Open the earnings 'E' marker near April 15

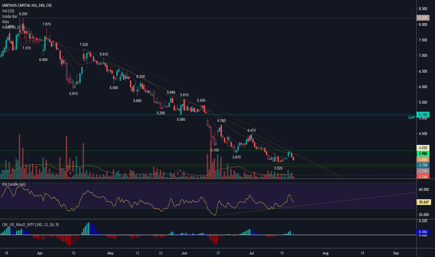(70, 174)
